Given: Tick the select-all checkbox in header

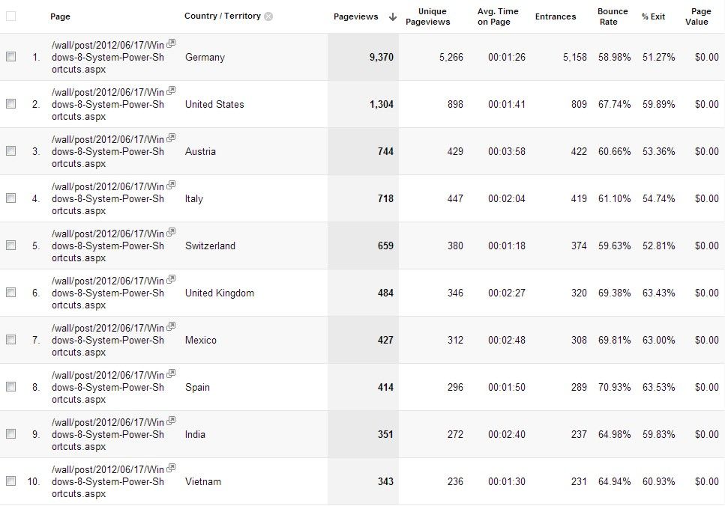Looking at the screenshot, I should (10, 16).
